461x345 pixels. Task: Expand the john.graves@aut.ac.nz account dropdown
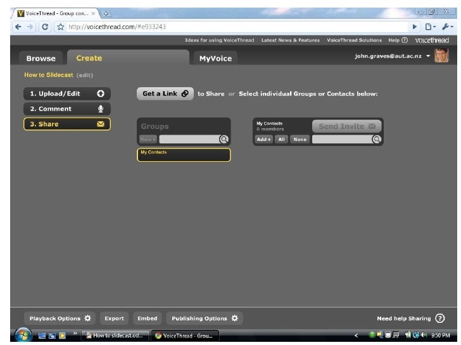point(428,56)
